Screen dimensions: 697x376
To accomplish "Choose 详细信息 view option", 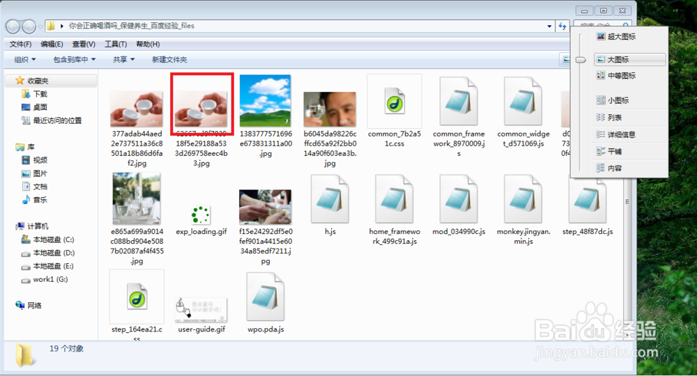I will pyautogui.click(x=629, y=134).
